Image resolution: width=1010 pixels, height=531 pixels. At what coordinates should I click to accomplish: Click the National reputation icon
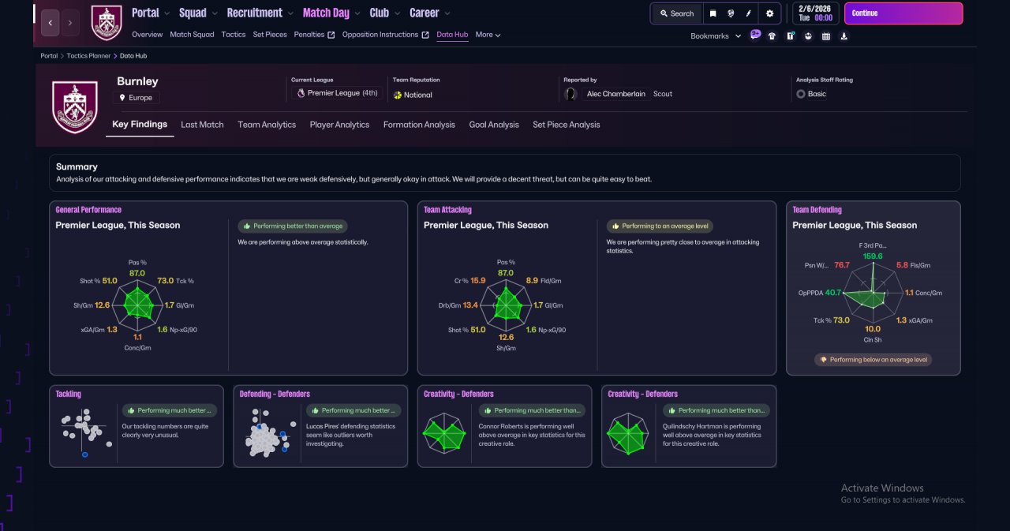[x=398, y=95]
